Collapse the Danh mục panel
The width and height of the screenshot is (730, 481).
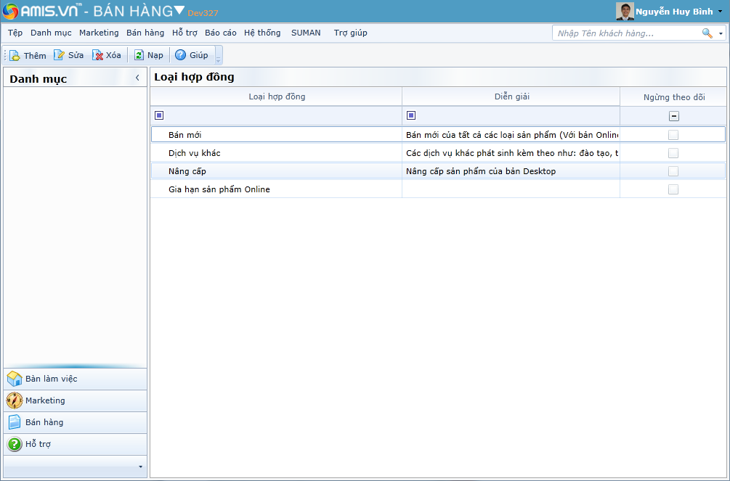[137, 78]
